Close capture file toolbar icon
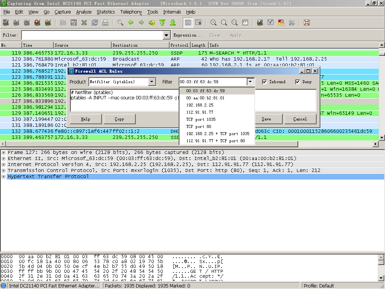 pyautogui.click(x=84, y=23)
